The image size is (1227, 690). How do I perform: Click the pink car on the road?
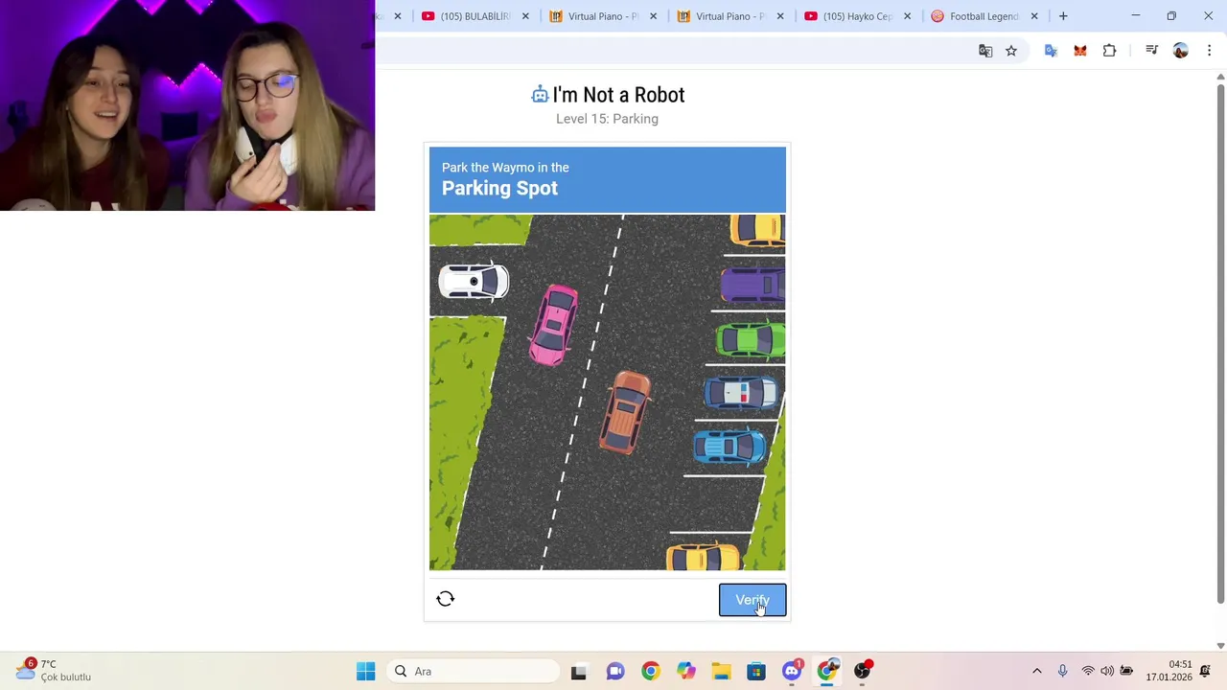[553, 324]
